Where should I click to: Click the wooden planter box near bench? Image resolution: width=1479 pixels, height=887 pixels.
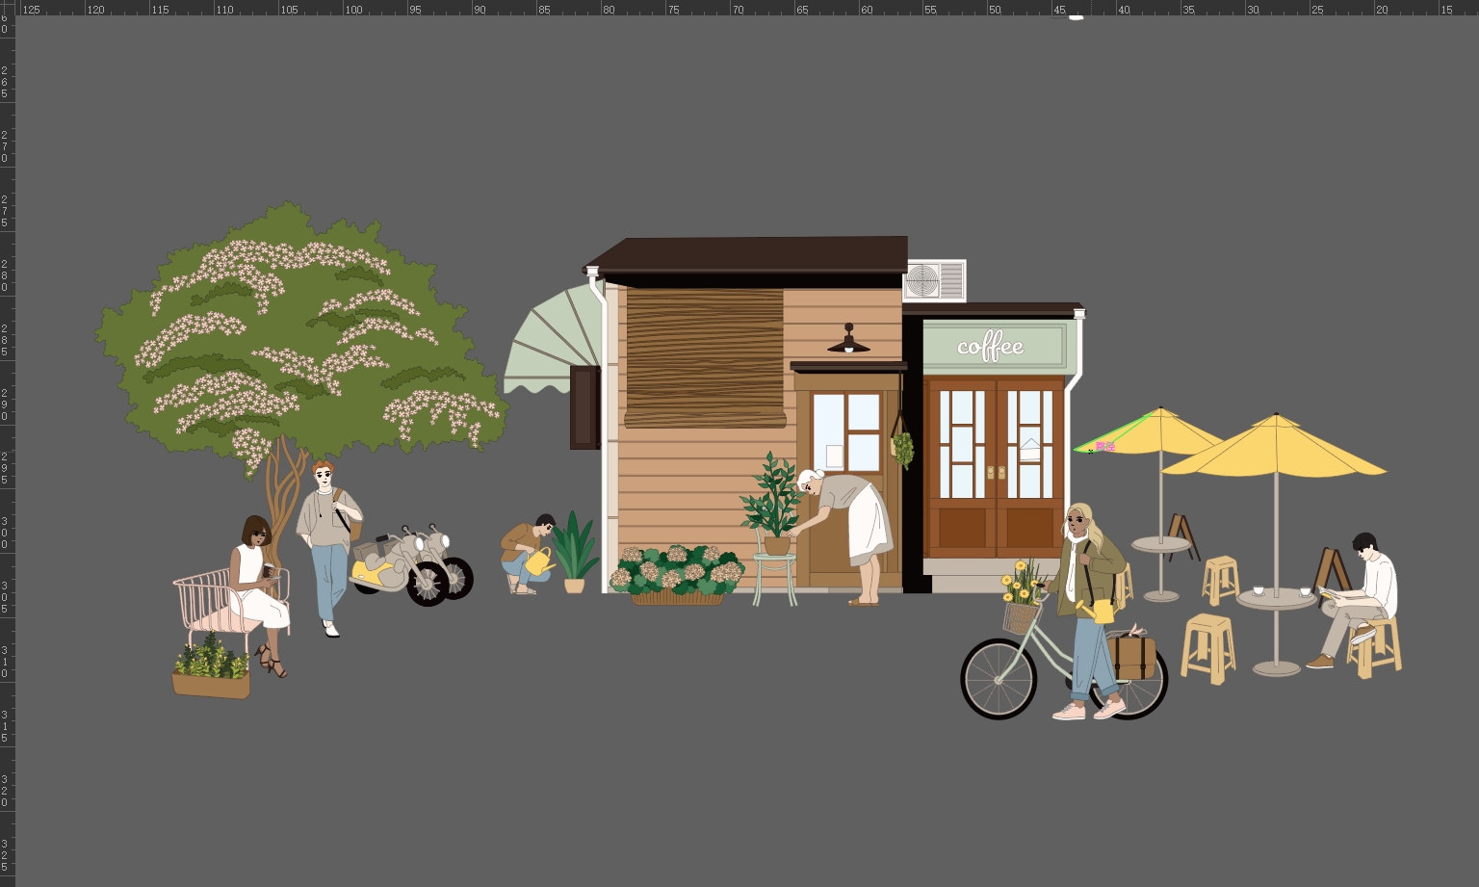[x=211, y=684]
